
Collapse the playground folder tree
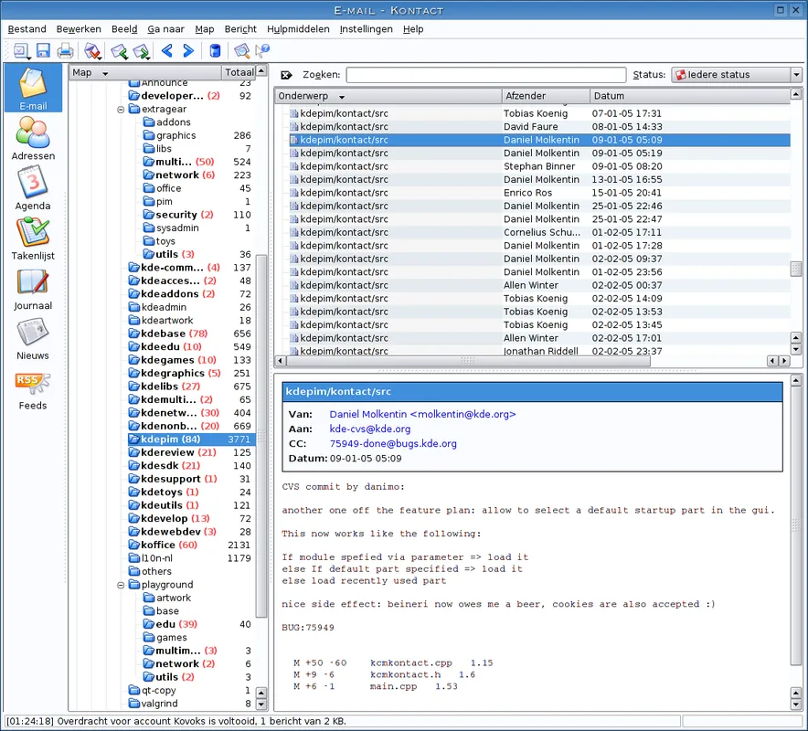121,585
